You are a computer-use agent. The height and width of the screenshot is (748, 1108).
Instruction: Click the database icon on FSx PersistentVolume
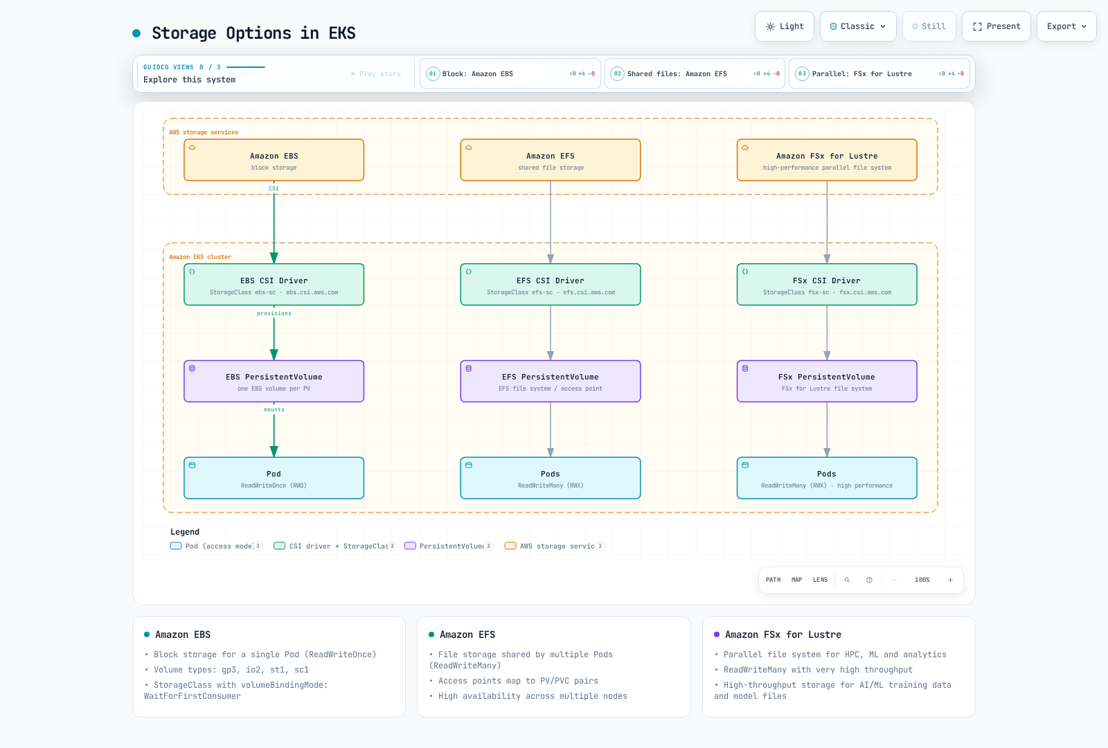(745, 368)
